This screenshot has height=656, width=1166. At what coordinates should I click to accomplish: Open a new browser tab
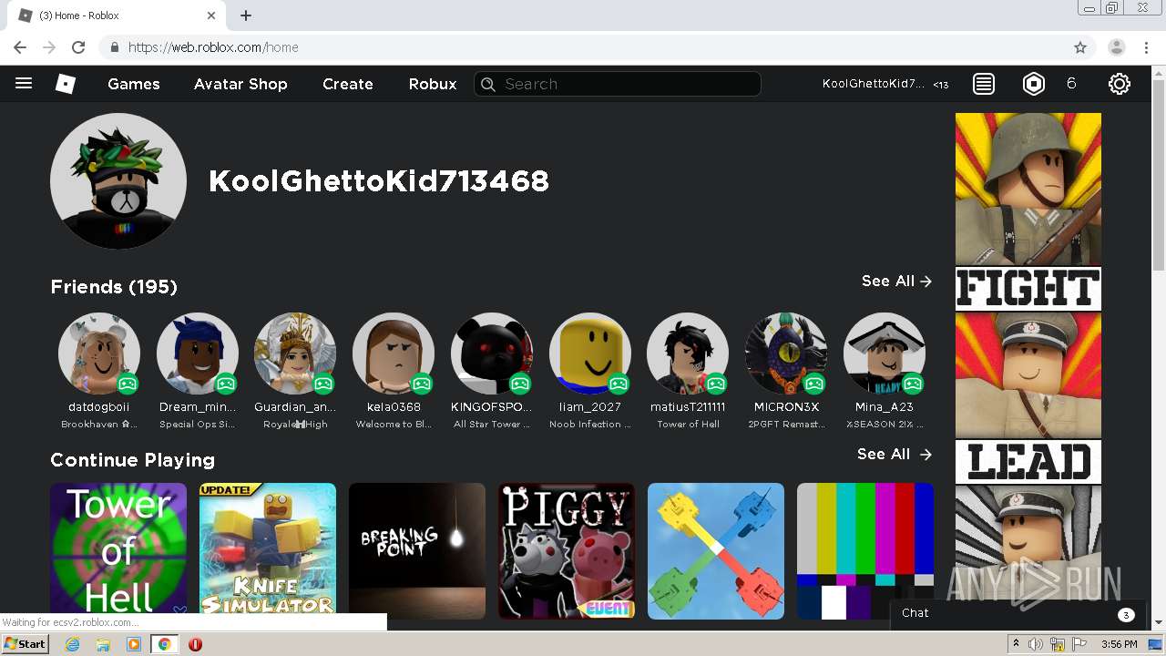[246, 15]
